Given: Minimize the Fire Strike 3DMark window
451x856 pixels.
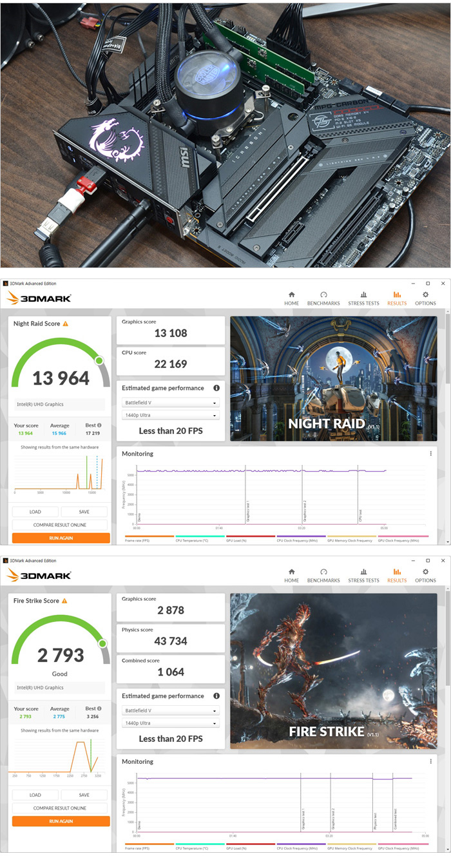Looking at the screenshot, I should (413, 560).
